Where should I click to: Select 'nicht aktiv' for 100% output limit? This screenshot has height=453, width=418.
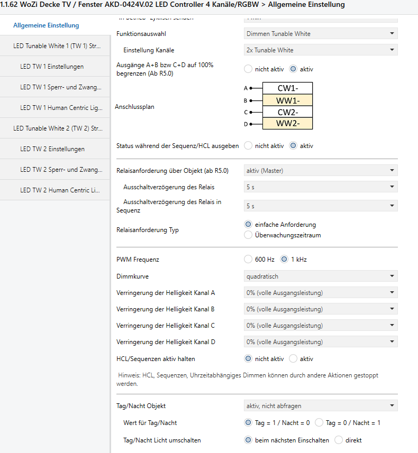(248, 69)
